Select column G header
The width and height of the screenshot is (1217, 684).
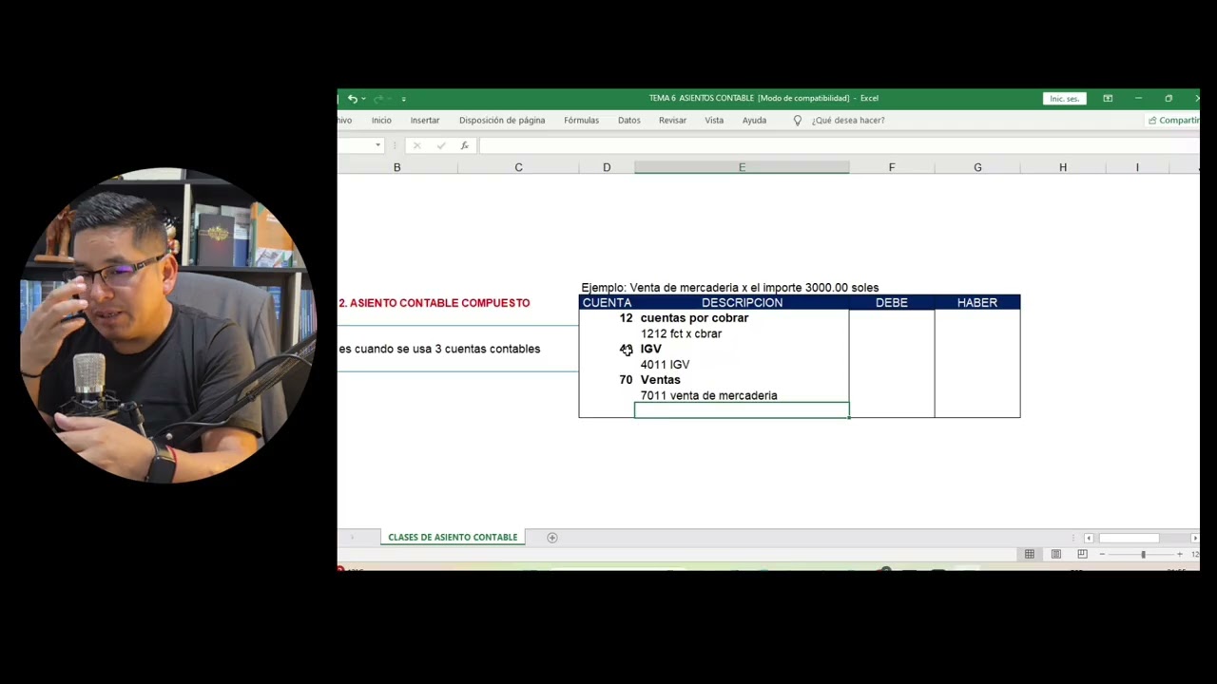(x=977, y=167)
